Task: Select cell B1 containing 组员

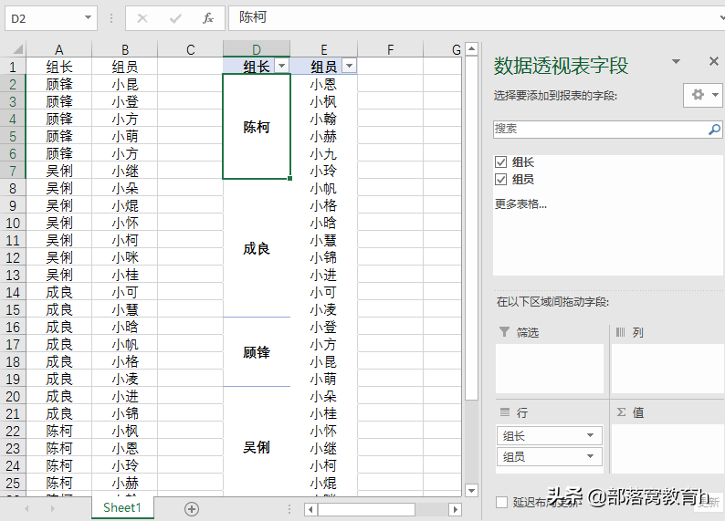Action: pos(125,67)
